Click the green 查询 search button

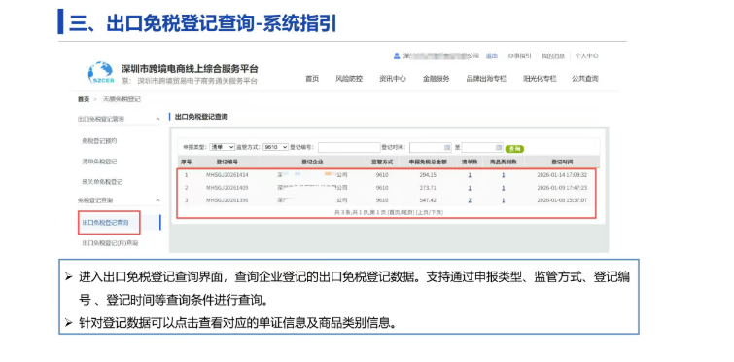click(514, 149)
